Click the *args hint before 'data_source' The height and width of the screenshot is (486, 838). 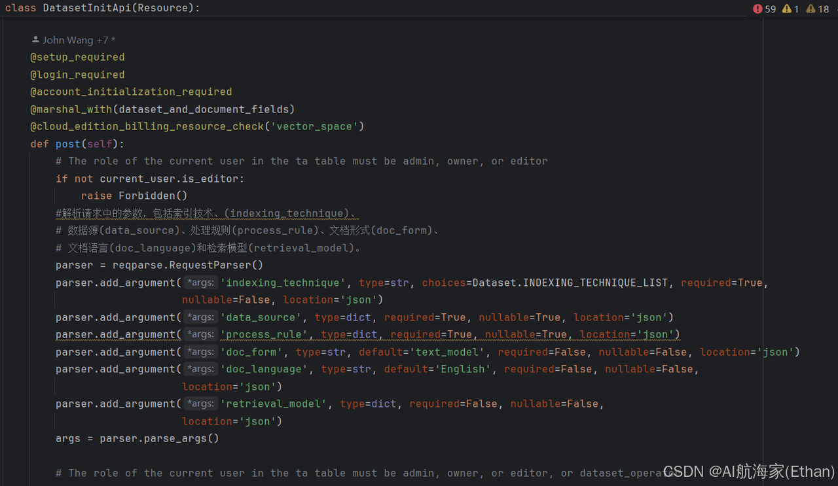coord(200,317)
